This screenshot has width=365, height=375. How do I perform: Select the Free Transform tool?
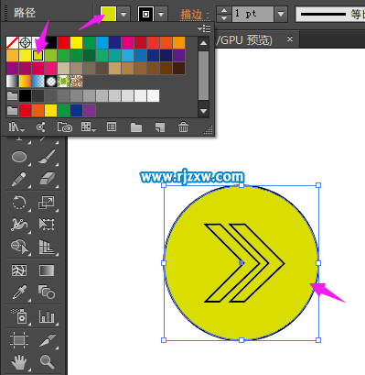(47, 225)
